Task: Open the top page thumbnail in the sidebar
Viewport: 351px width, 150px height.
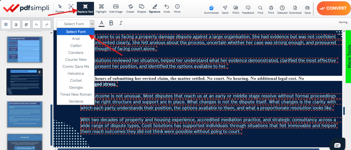Action: [x=25, y=50]
